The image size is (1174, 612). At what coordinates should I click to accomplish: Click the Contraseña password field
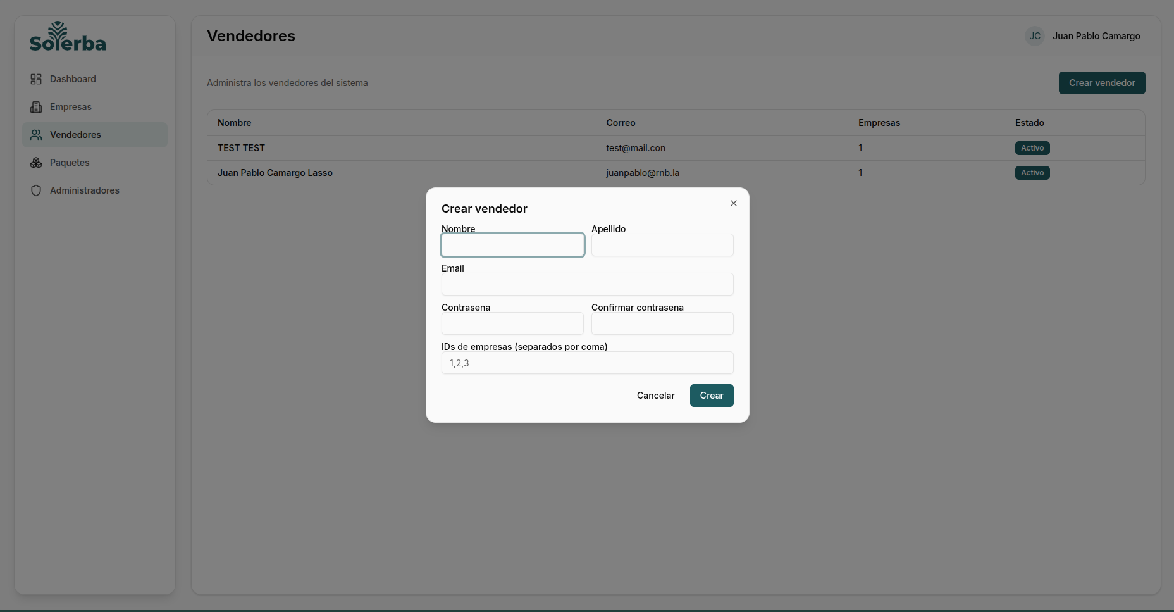point(512,323)
